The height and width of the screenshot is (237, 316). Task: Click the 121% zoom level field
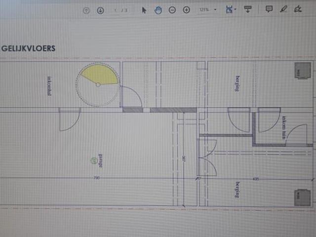pyautogui.click(x=204, y=10)
